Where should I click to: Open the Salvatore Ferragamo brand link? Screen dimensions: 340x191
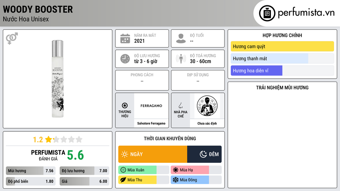click(151, 123)
